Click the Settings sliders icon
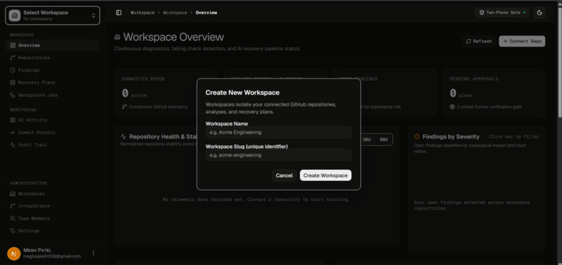Image resolution: width=562 pixels, height=265 pixels. (13, 231)
